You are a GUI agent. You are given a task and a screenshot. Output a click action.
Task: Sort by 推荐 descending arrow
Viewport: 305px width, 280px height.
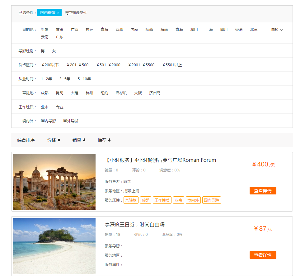point(109,140)
